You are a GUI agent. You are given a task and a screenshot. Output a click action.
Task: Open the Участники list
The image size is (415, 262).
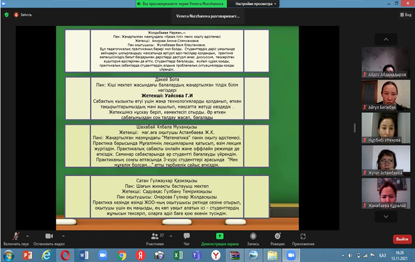154,239
